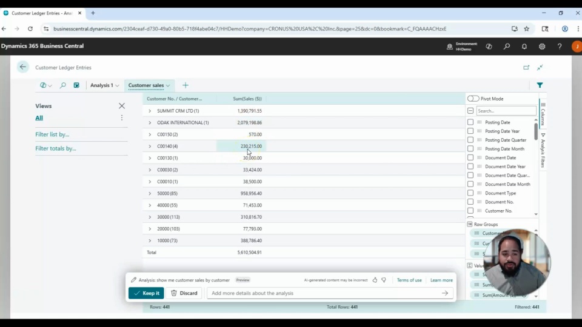Check the Document No. column
The image size is (582, 327).
click(470, 202)
